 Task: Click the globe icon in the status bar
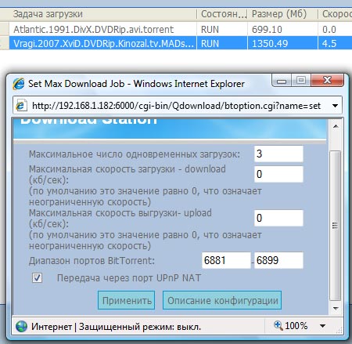21,327
